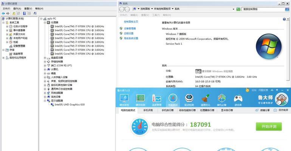Select the 性能 tree item
This screenshot has width=291, height=151.
[15, 42]
